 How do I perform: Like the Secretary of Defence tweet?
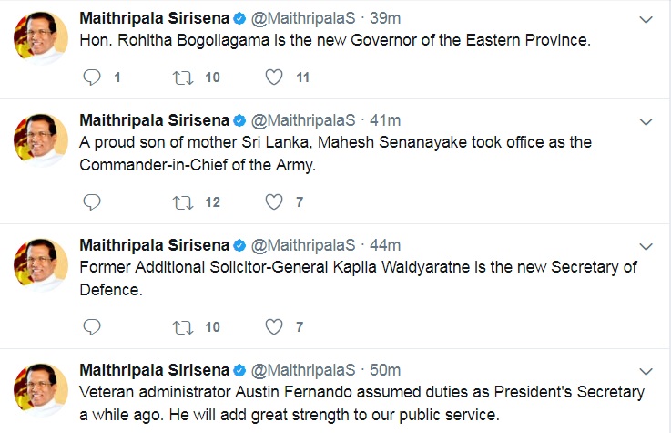coord(273,326)
